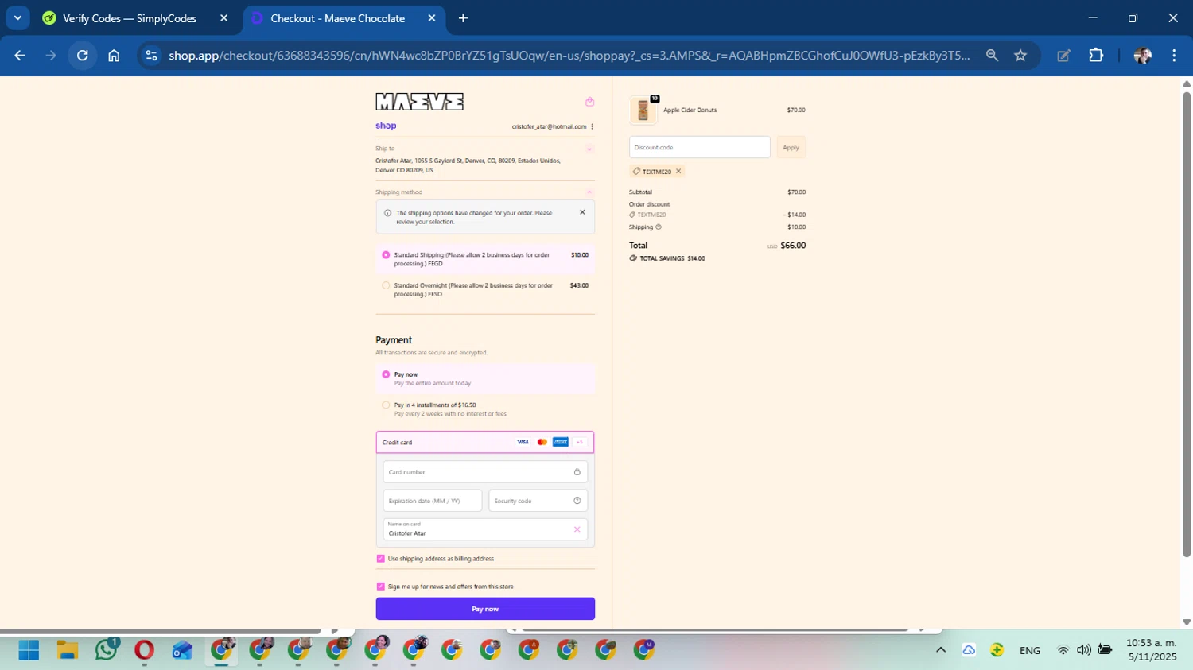
Task: Focus the Security code field
Action: click(538, 501)
